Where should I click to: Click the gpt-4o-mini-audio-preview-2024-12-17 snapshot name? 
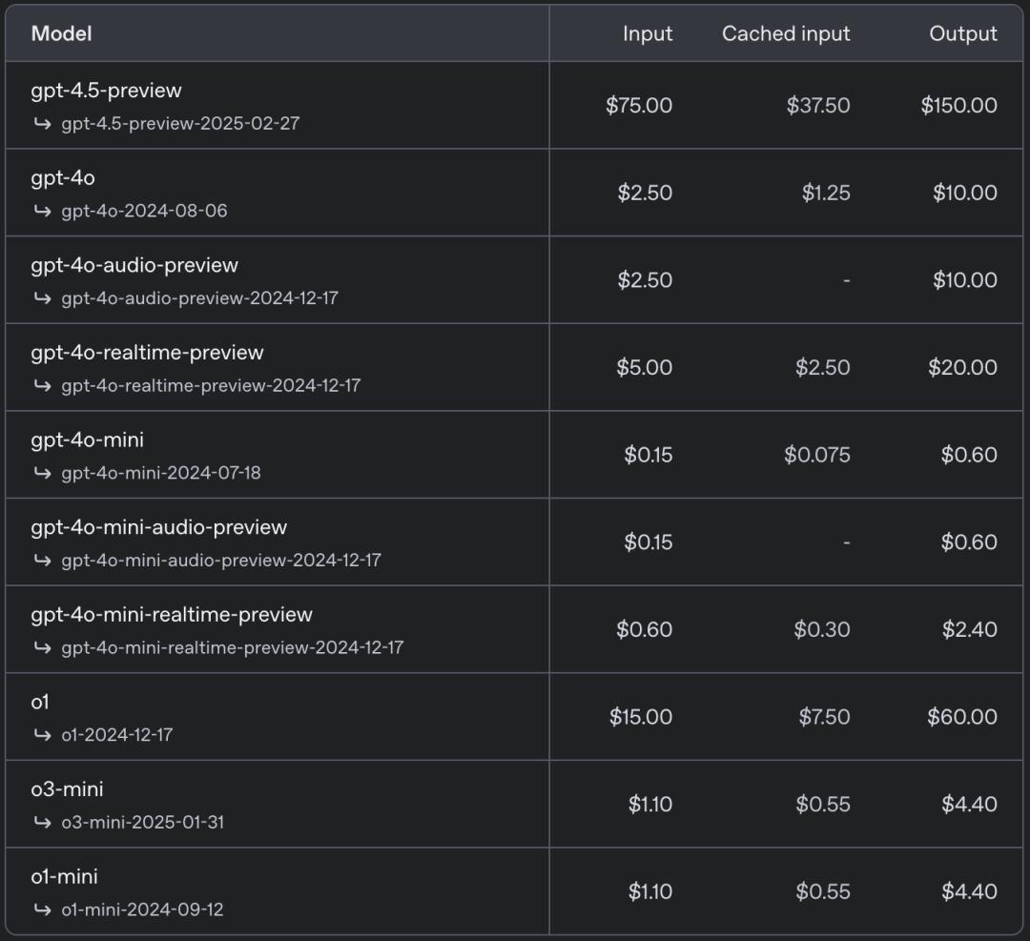pyautogui.click(x=221, y=561)
